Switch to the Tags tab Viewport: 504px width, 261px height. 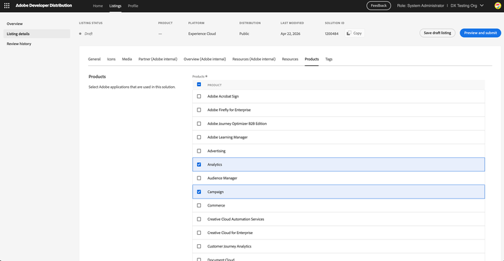coord(329,59)
